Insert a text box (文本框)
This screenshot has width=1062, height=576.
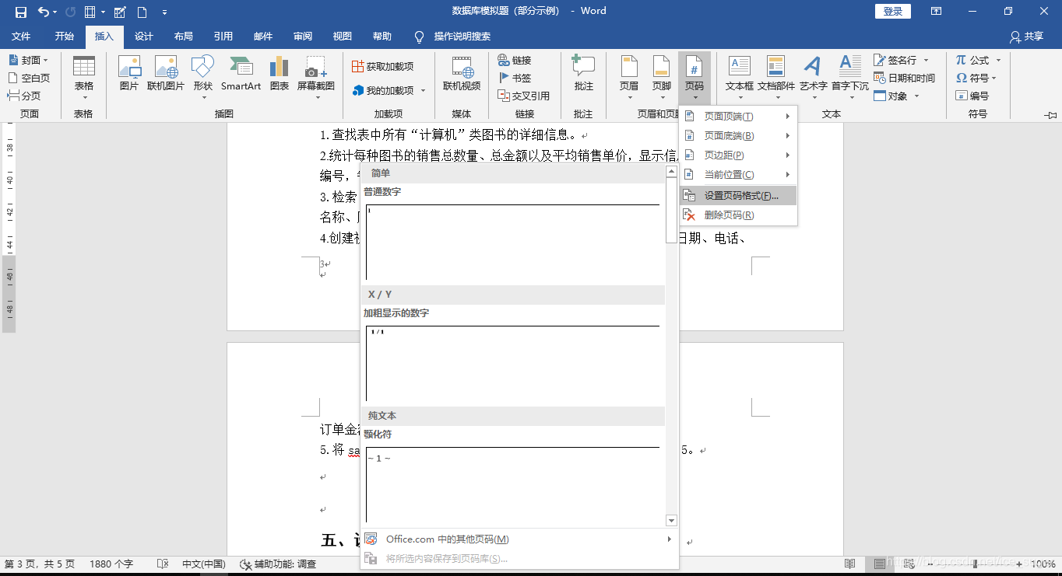(740, 75)
